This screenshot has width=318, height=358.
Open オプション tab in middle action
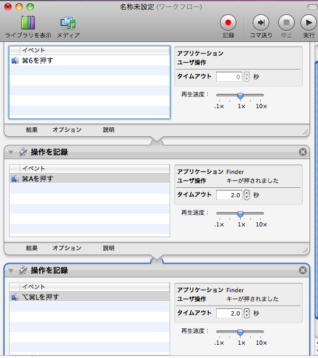tap(67, 248)
